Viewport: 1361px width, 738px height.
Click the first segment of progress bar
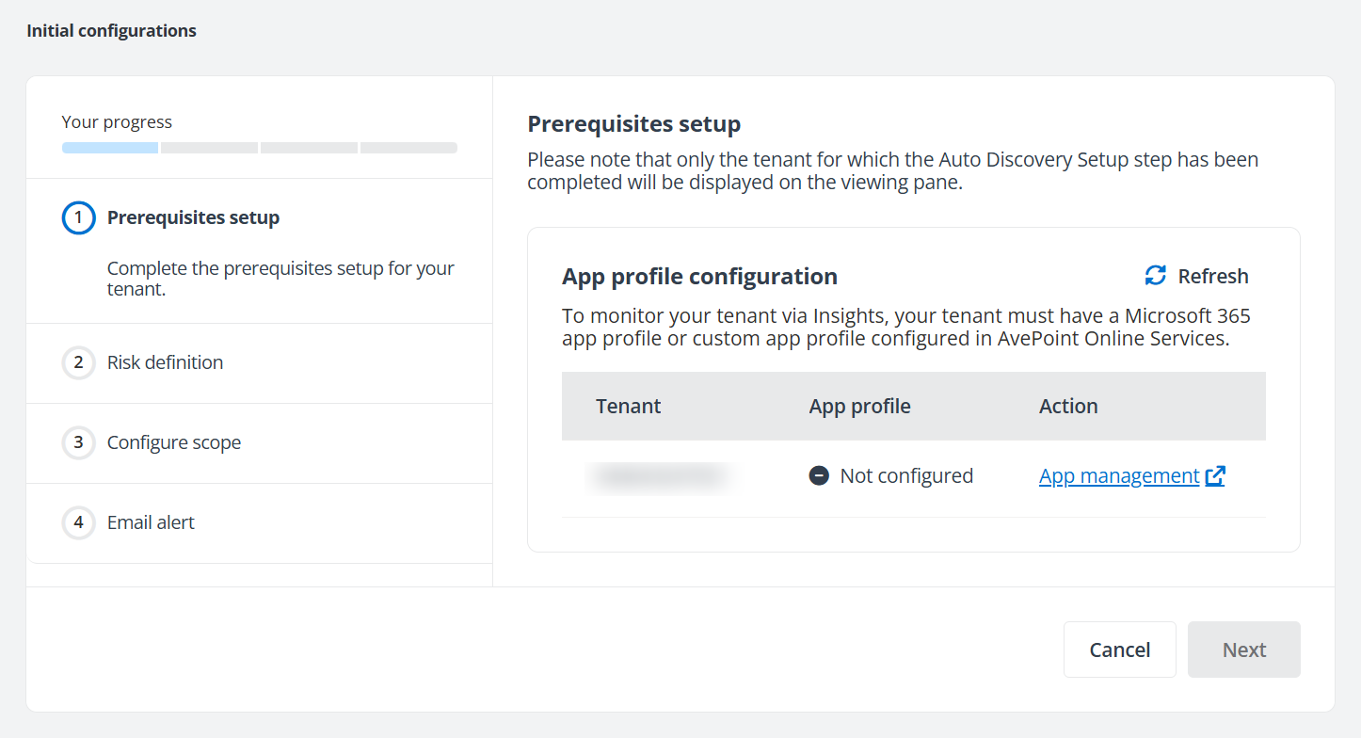[110, 148]
